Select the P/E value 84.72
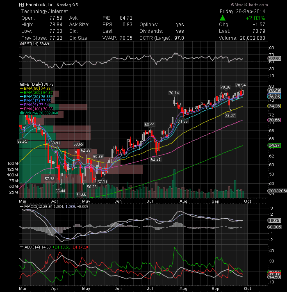This screenshot has height=292, width=287. tap(126, 18)
